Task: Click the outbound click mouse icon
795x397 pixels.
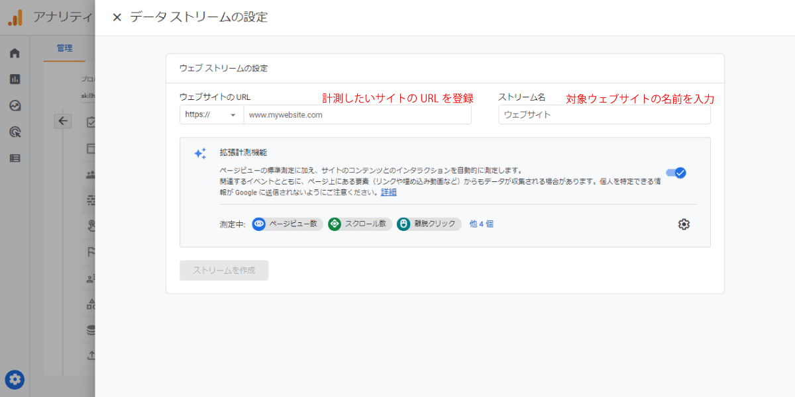Action: 403,224
